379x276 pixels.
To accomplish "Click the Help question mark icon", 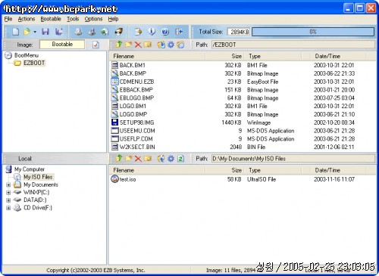I will (x=165, y=32).
